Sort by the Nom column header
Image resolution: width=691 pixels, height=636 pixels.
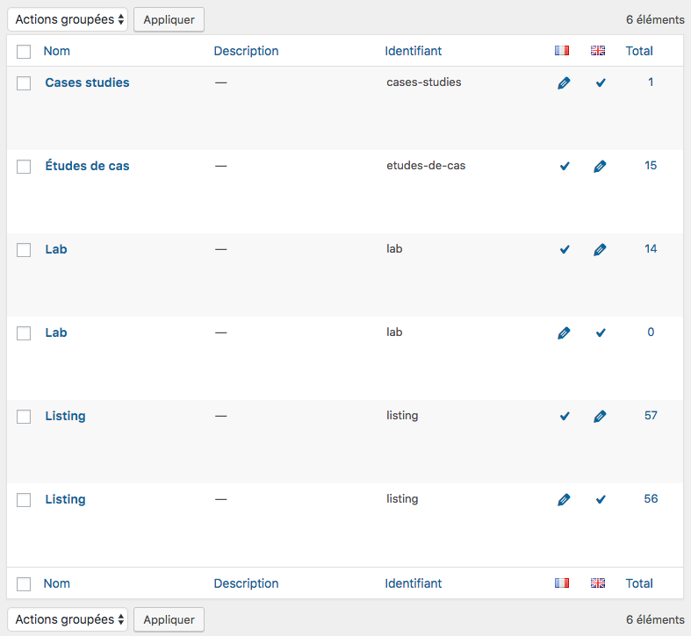tap(57, 51)
